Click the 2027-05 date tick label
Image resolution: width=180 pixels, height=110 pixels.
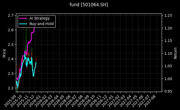coord(132,101)
